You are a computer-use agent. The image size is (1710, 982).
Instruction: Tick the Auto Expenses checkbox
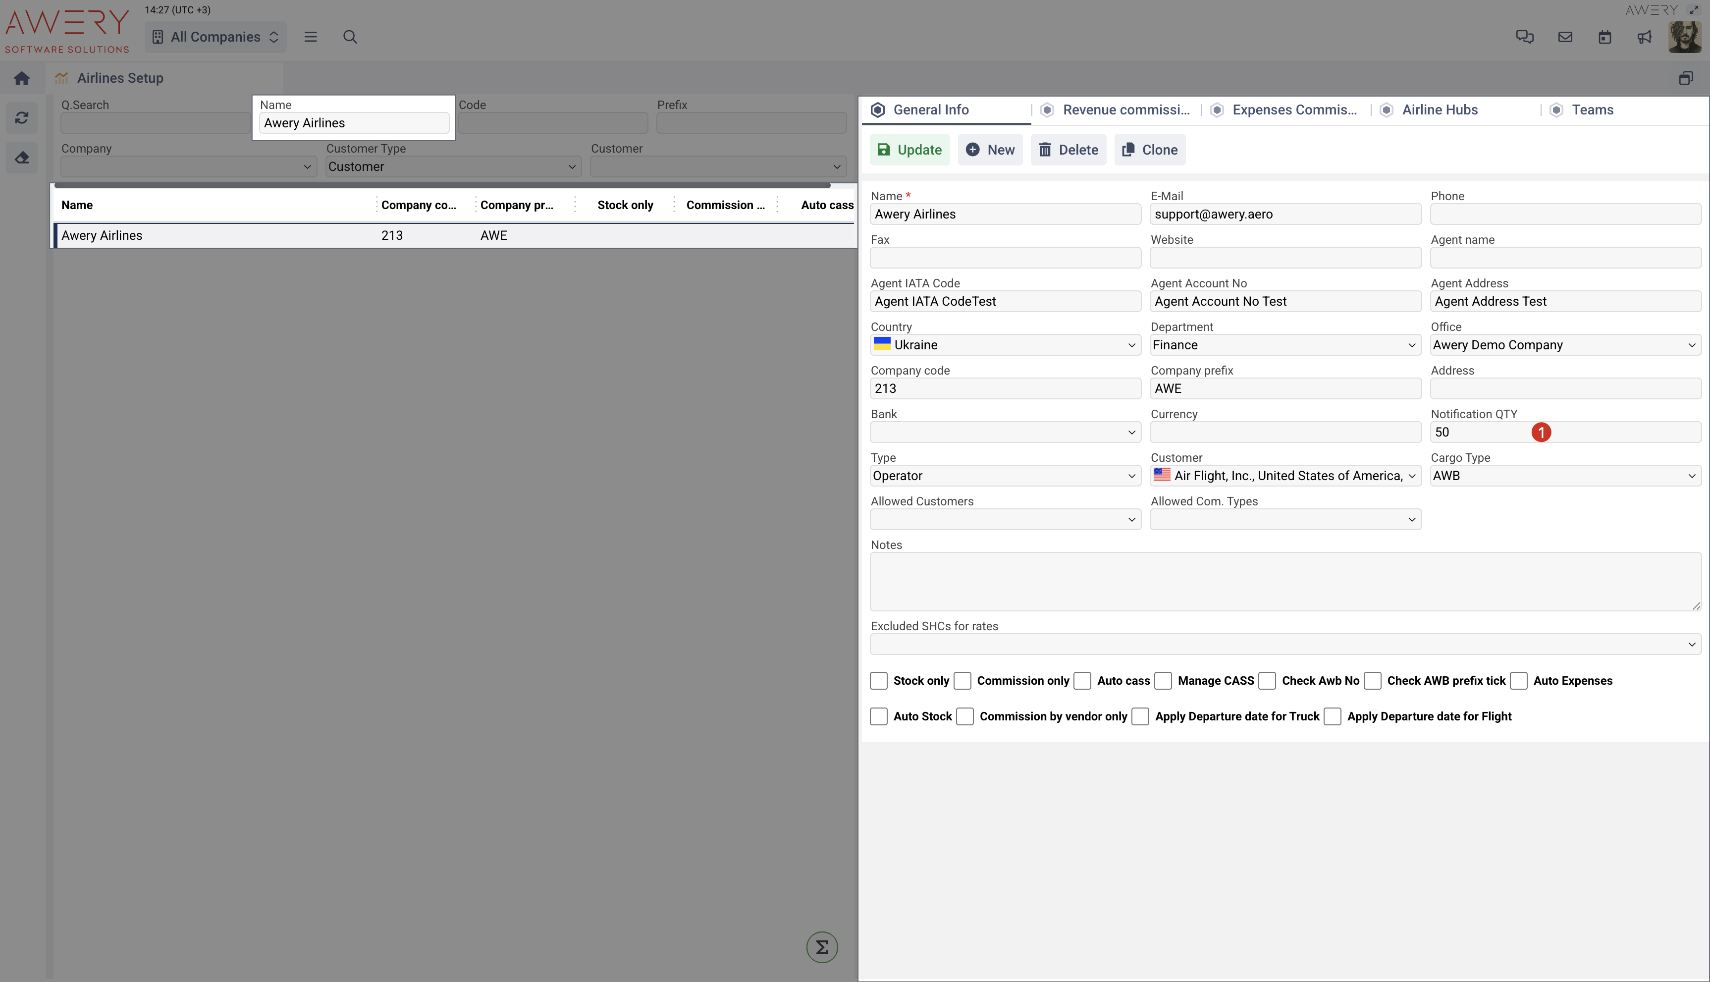(x=1518, y=681)
